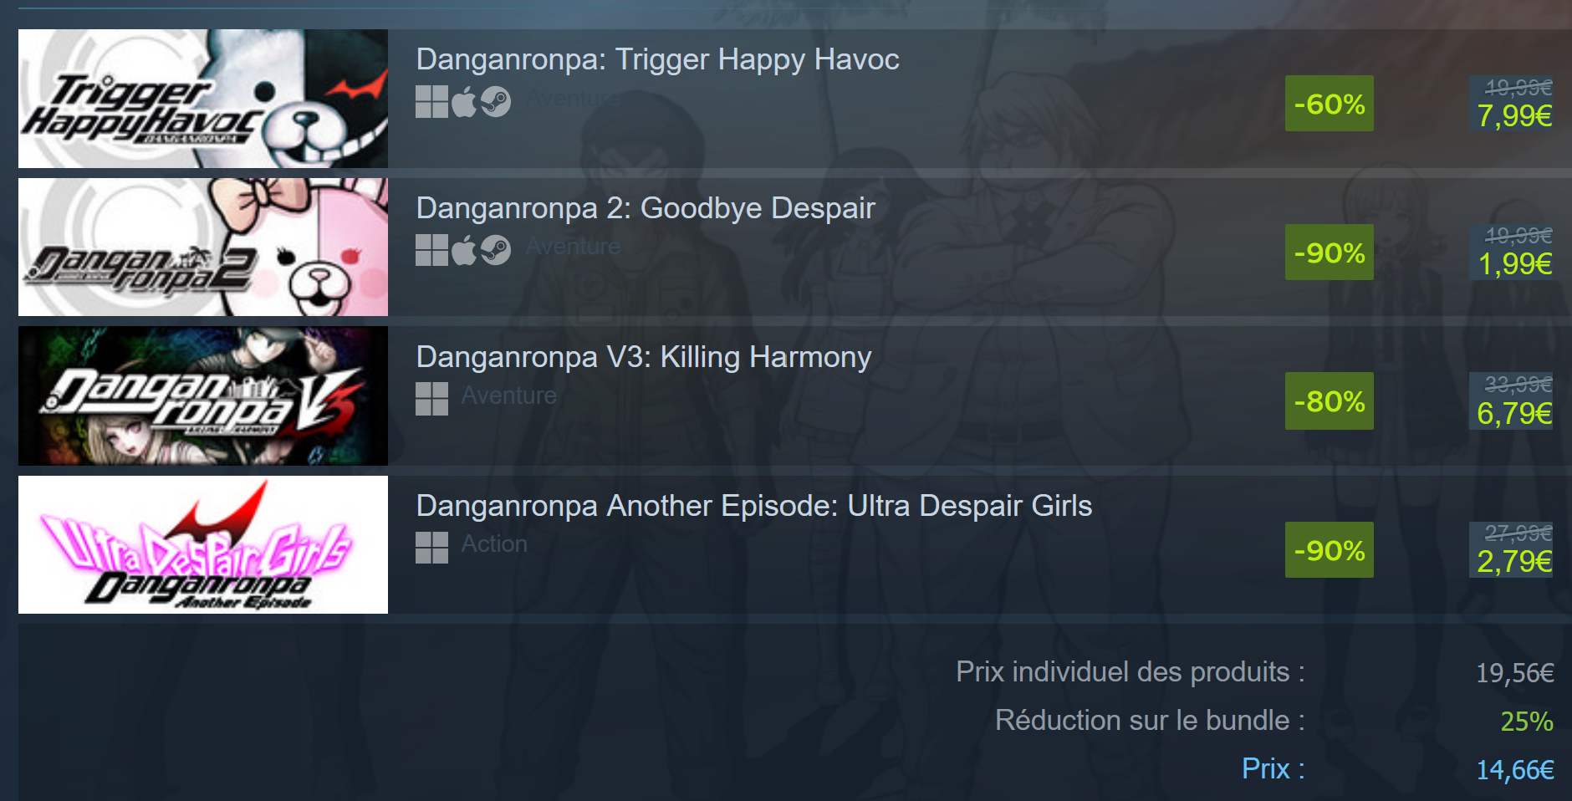Click Action tag under Ultra Despair Girls
This screenshot has height=801, width=1572.
[494, 544]
